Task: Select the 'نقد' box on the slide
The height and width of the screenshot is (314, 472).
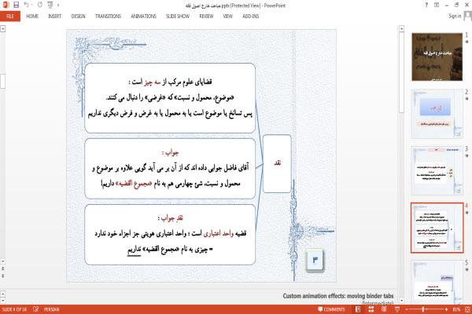Action: [x=277, y=164]
